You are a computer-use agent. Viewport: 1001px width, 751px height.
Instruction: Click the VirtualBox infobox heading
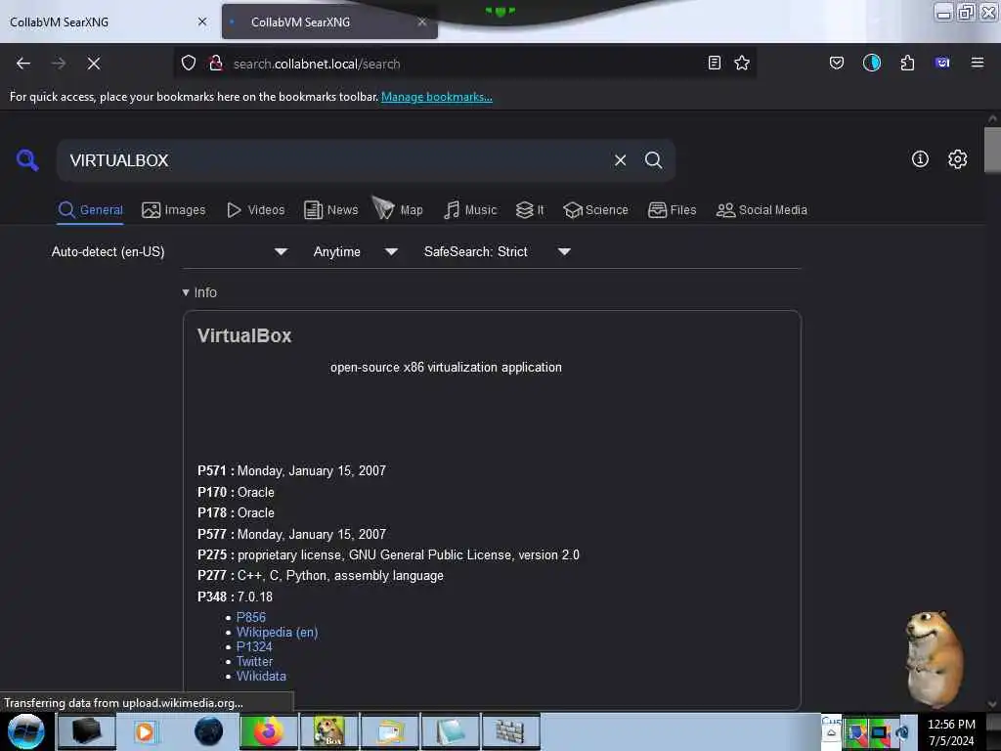point(244,335)
